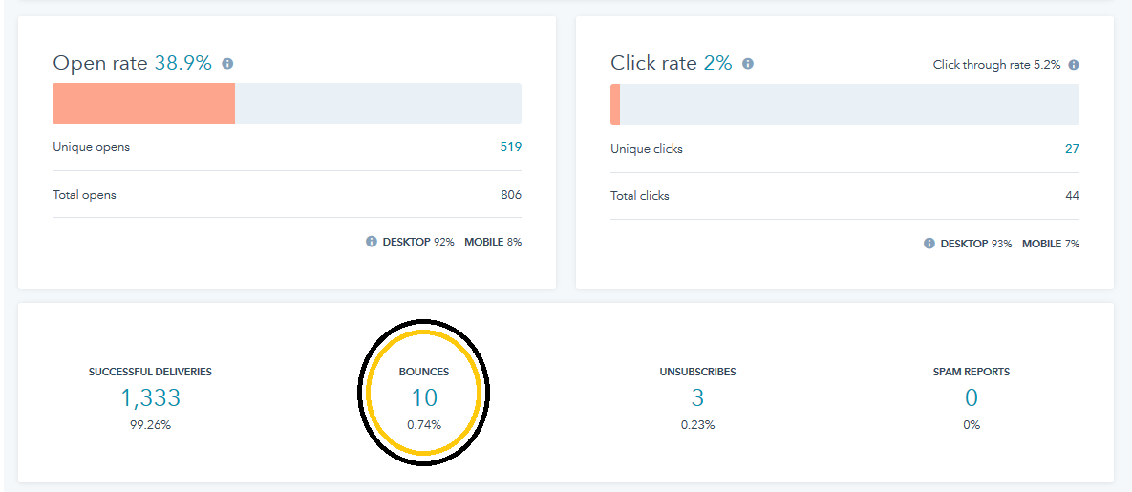The image size is (1132, 492).
Task: Click info icon next to Click through rate
Action: coord(1074,65)
